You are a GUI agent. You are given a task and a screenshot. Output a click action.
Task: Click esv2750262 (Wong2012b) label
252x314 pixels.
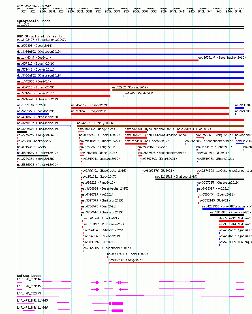(96, 129)
